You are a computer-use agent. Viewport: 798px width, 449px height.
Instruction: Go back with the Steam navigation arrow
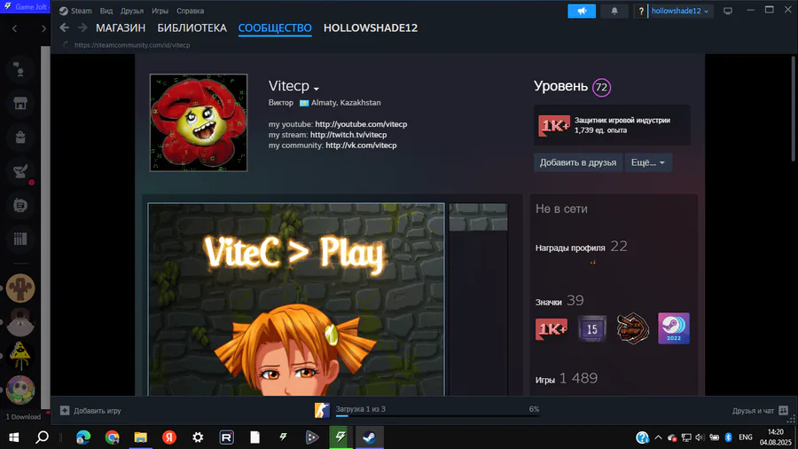(64, 28)
